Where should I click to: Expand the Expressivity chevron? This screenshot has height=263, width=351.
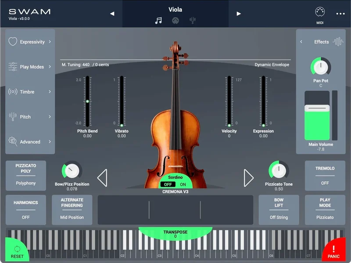coord(50,42)
